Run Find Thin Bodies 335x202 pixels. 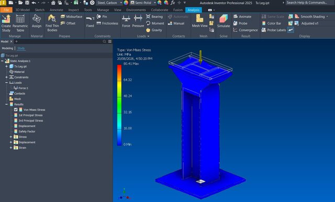click(52, 23)
